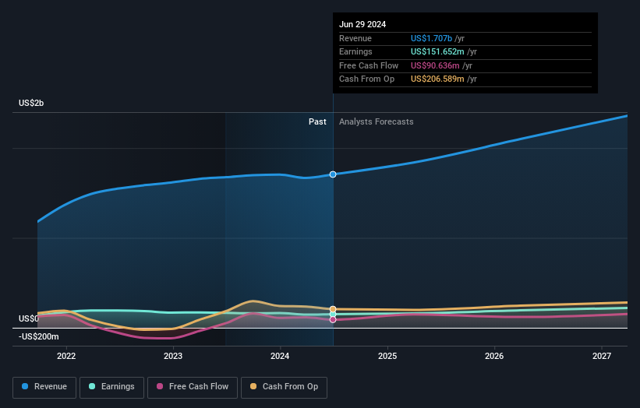Click the 2022 x-axis label
The width and height of the screenshot is (640, 408).
click(66, 357)
